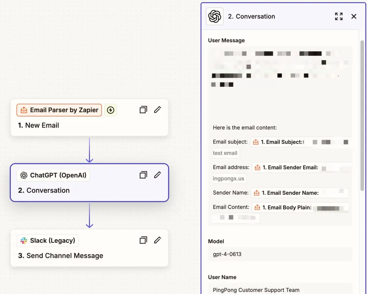367x294 pixels.
Task: Duplicate the ChatGPT Conversation step
Action: click(143, 175)
